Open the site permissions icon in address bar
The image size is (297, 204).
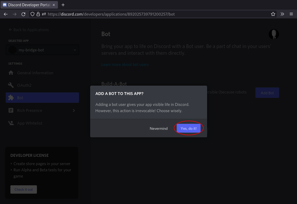pyautogui.click(x=44, y=14)
